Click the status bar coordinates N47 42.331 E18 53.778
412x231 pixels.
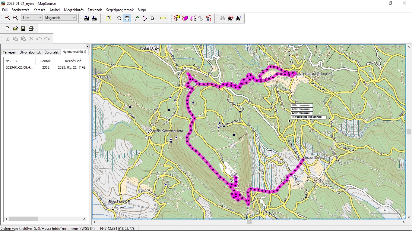(x=117, y=229)
